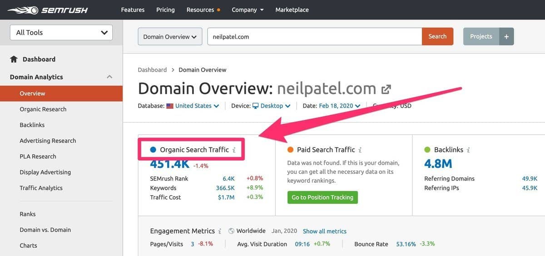The width and height of the screenshot is (545, 256).
Task: Click the Dashboard sidebar link
Action: (39, 59)
